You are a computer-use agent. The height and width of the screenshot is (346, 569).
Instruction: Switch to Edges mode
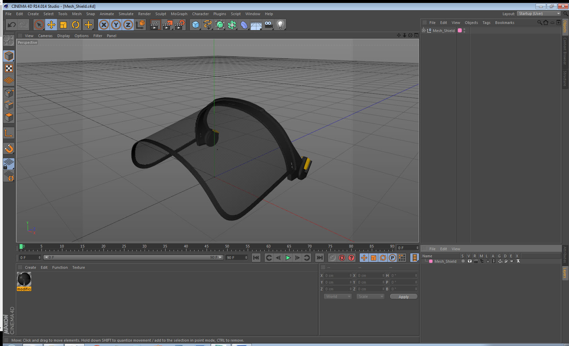pos(9,105)
